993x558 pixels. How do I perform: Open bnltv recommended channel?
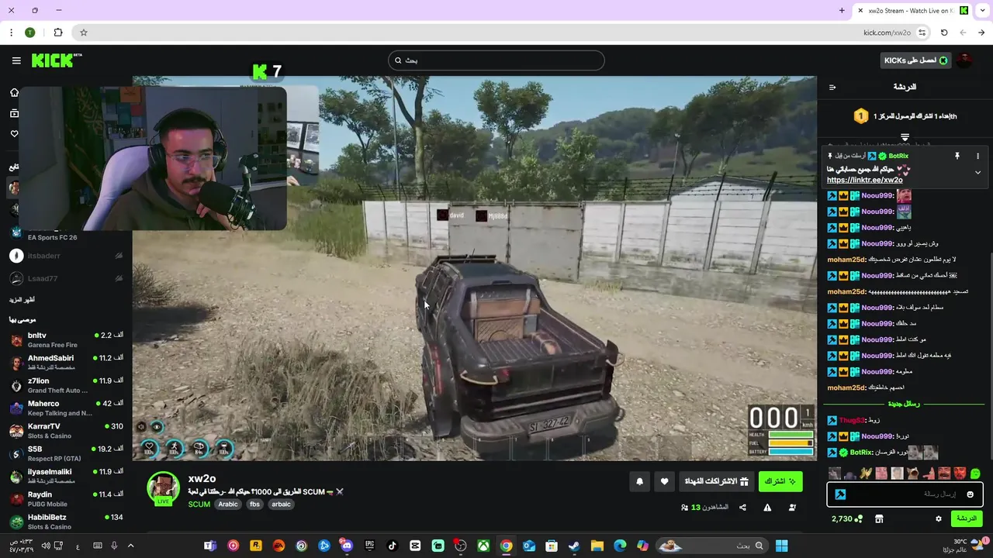click(66, 339)
